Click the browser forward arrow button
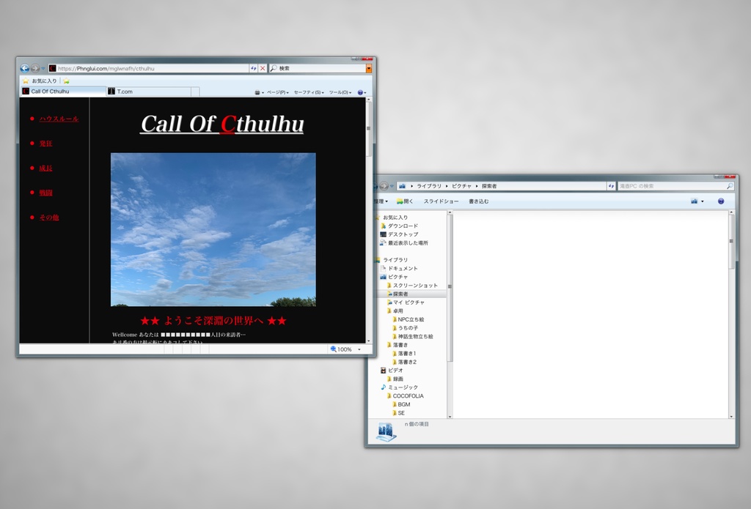This screenshot has height=509, width=751. point(34,68)
